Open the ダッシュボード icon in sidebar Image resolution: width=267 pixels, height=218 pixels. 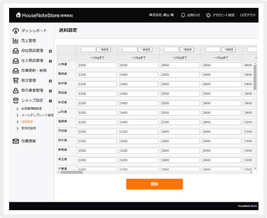pos(16,31)
